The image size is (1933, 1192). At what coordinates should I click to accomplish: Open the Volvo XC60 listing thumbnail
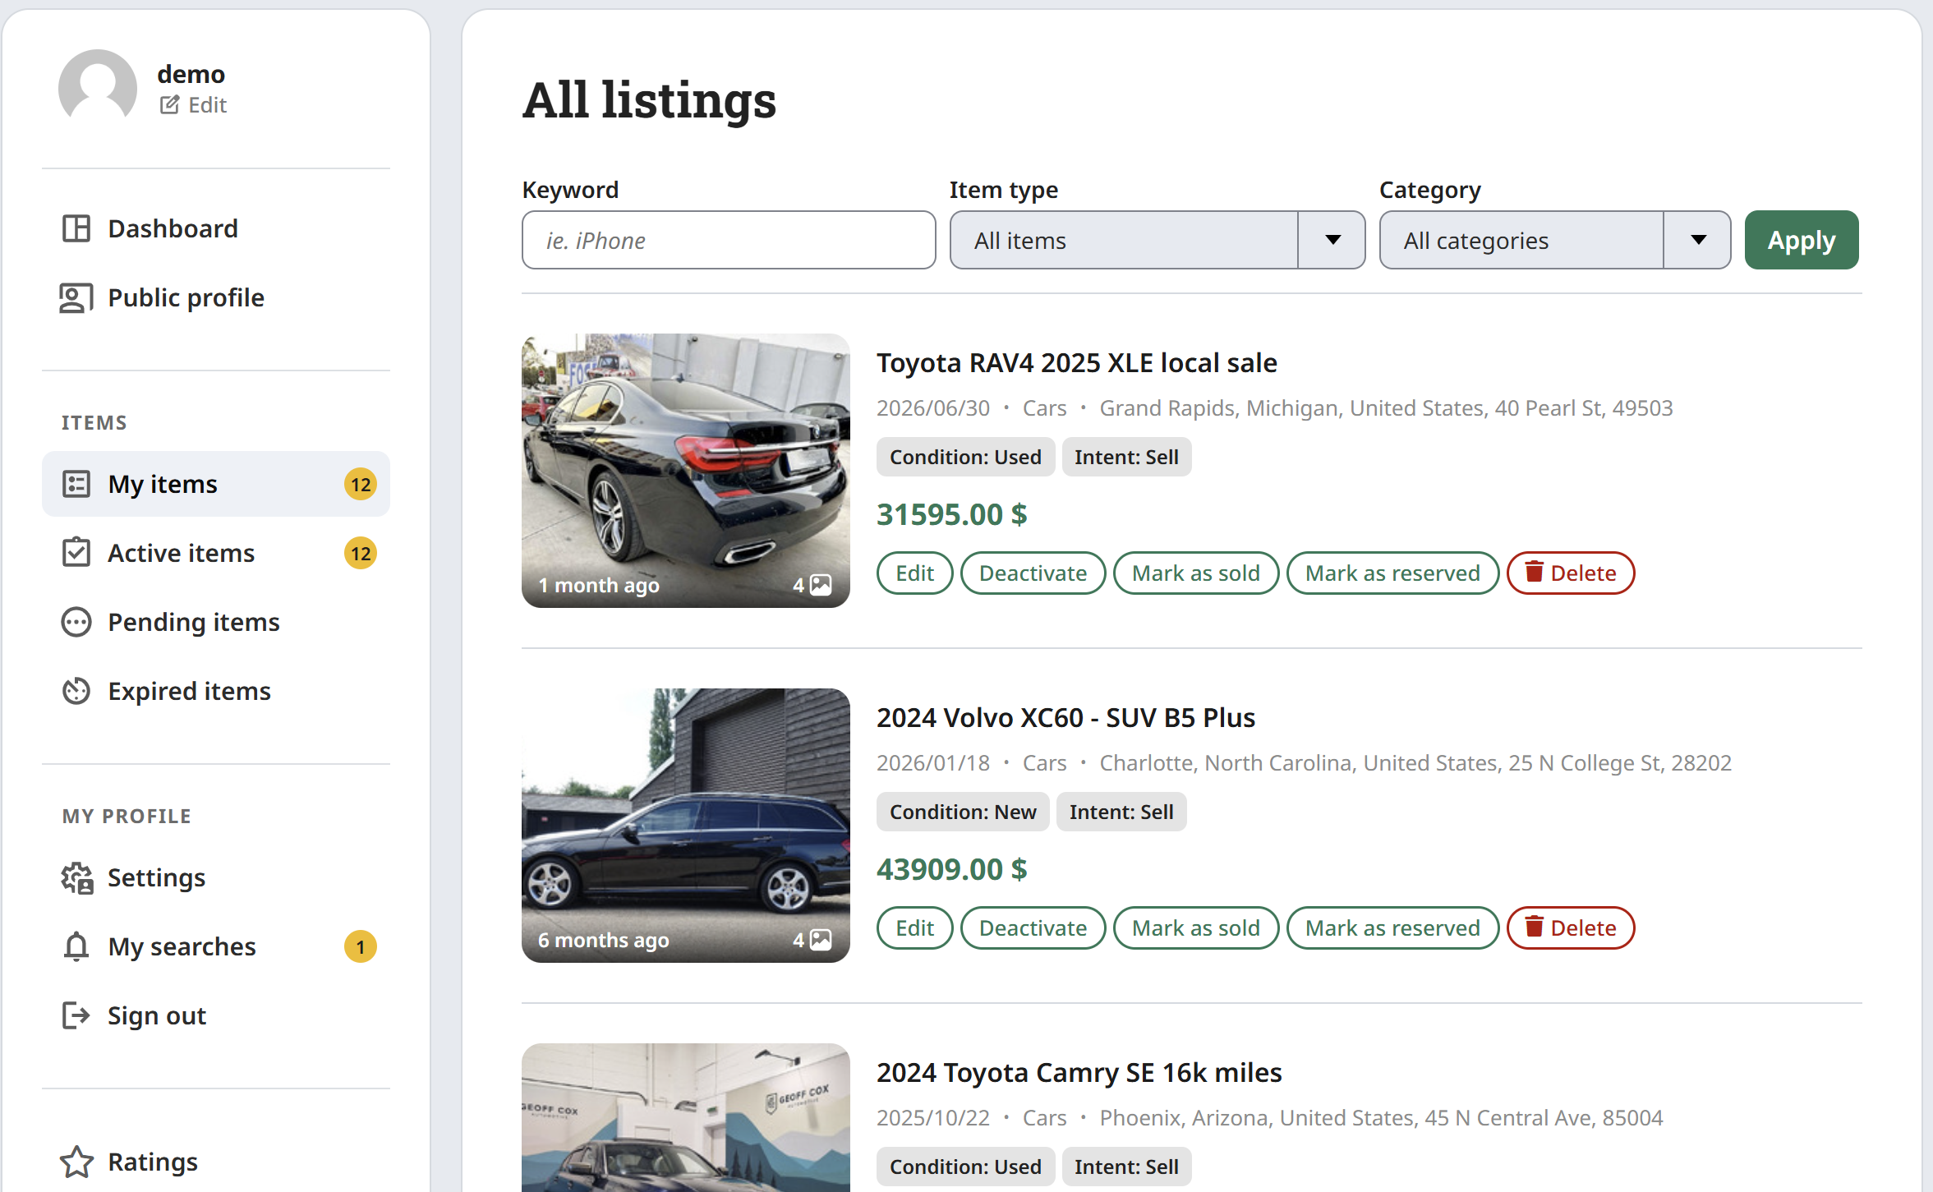click(686, 826)
